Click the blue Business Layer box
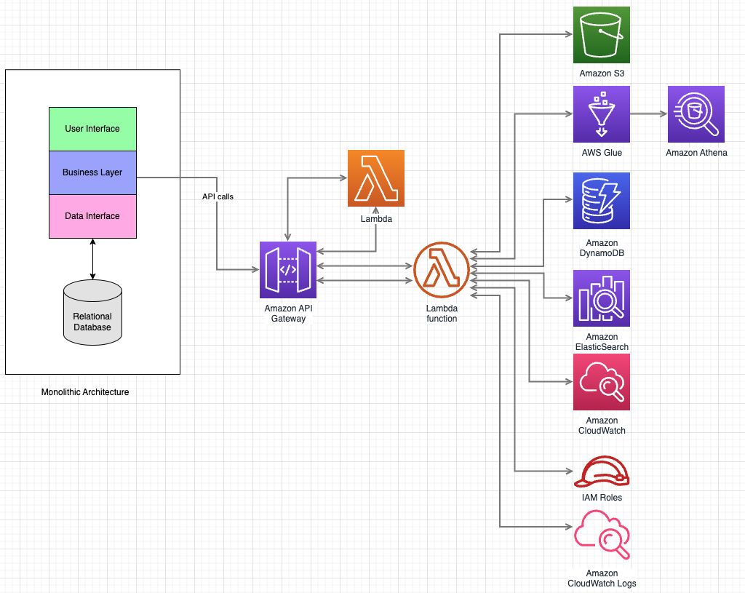Screen dimensions: 745x593 [92, 172]
